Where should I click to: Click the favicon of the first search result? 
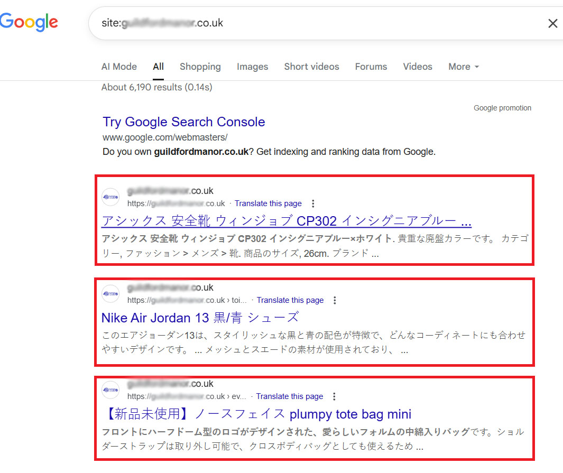[110, 197]
